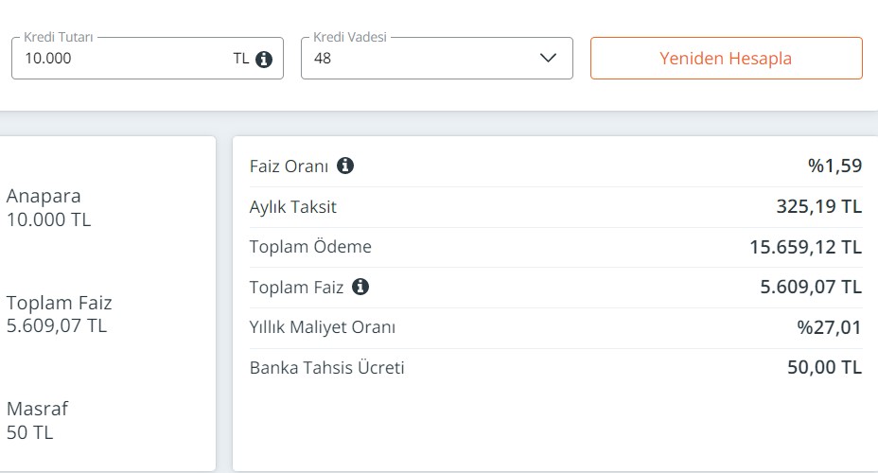Click info icon in Kredi Tutarı field
878x473 pixels.
pos(264,59)
